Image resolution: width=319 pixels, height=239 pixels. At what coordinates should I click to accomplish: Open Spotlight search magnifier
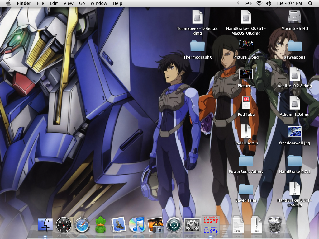pos(310,3)
